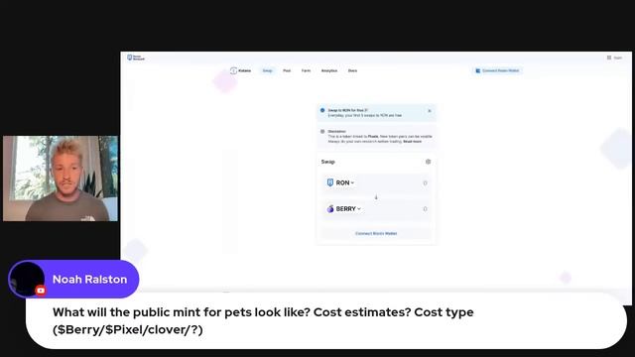Open the Pool tab
Viewport: 635px width, 357px height.
click(x=287, y=70)
